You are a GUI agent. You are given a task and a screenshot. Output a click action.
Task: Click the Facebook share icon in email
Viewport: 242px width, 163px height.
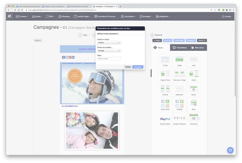point(63,57)
